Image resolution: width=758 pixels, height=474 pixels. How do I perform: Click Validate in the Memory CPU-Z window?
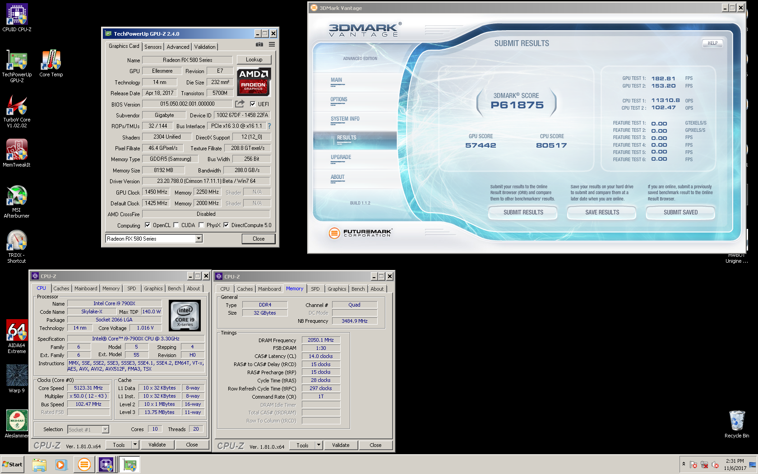click(x=341, y=445)
